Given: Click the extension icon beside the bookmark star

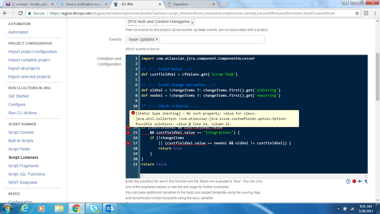Looking at the screenshot, I should [366, 13].
